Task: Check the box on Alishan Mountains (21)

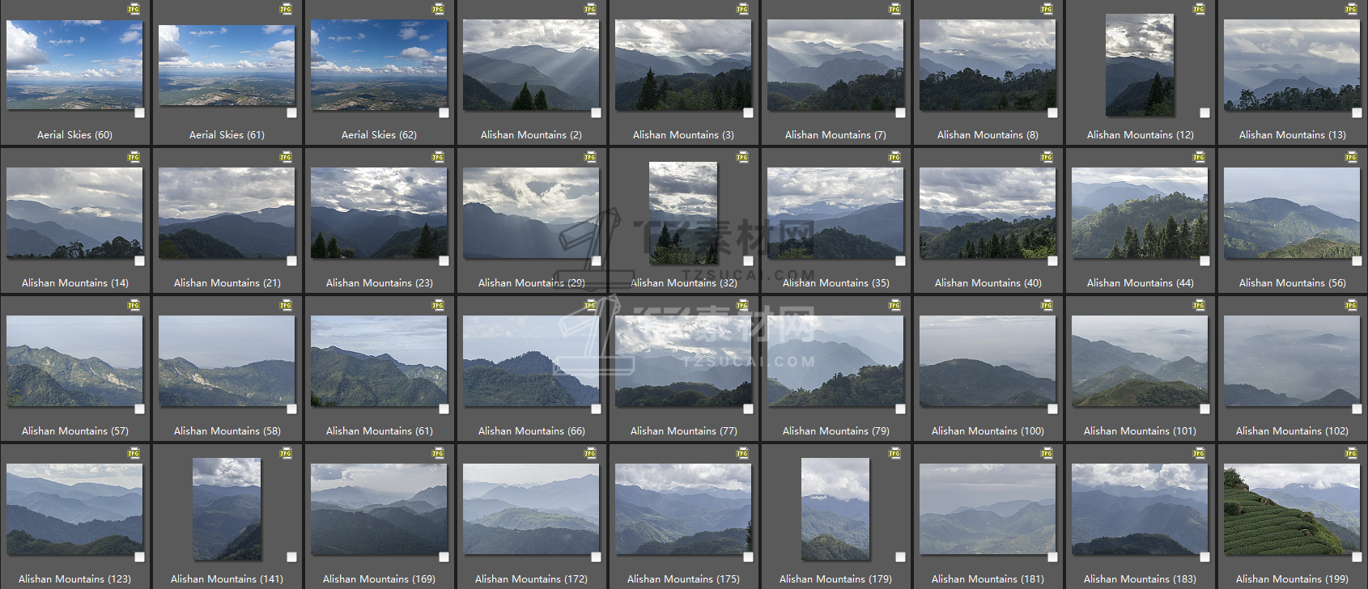Action: point(291,261)
